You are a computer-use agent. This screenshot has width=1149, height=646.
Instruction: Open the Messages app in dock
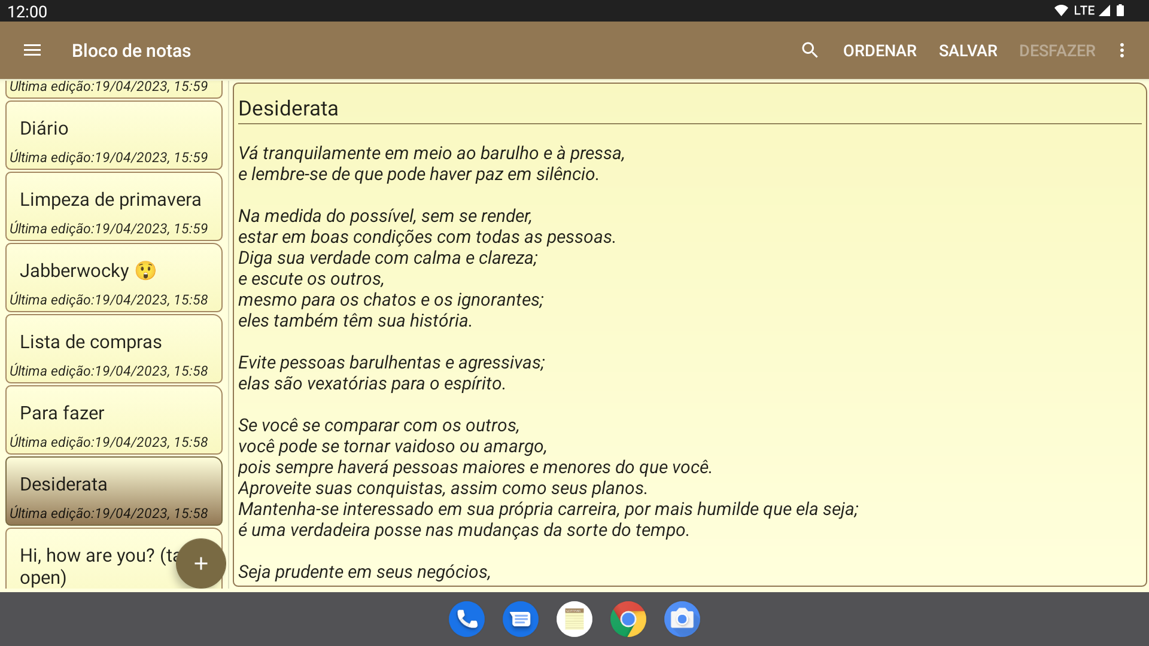tap(521, 619)
